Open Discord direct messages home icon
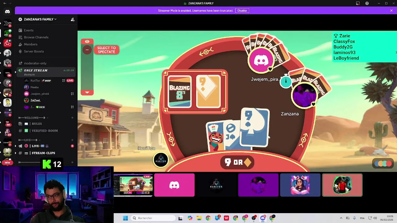 pos(7,12)
